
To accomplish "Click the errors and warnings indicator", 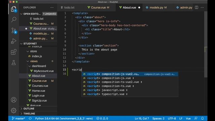I will point(102,118).
